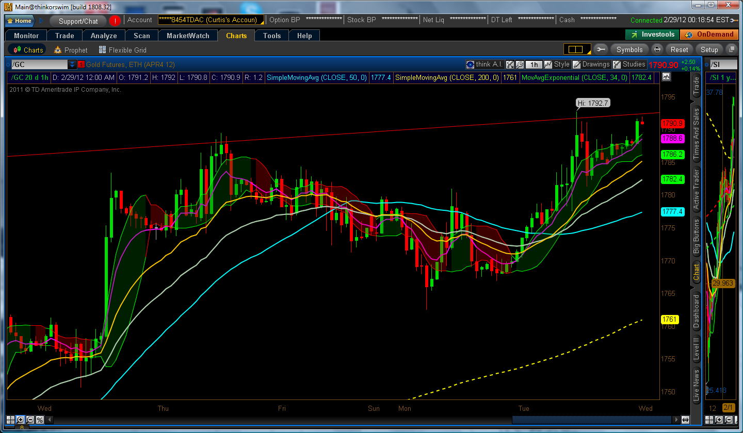Screen dimensions: 743x433
Task: Open the Studies menu
Action: coord(629,64)
